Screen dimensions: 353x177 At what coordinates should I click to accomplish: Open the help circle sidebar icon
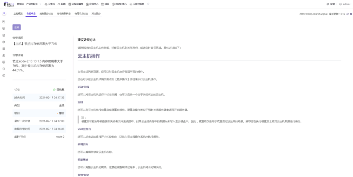(4, 76)
